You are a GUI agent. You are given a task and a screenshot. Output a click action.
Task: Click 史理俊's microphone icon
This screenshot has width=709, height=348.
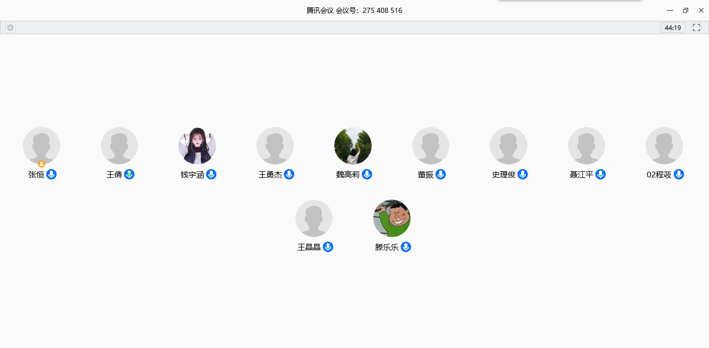(x=523, y=174)
